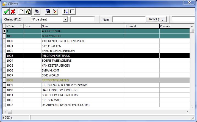Open the column layout icon

click(72, 11)
